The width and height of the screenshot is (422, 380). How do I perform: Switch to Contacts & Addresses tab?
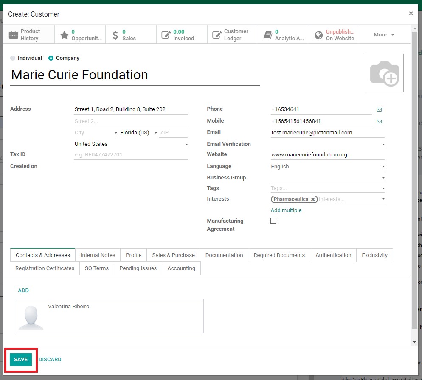point(43,255)
